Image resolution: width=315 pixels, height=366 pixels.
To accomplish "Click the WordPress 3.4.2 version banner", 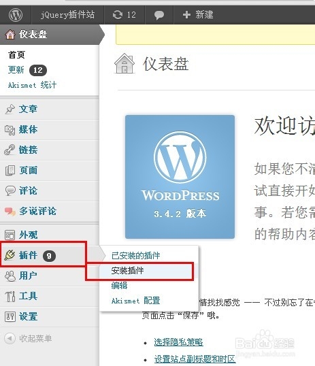I will click(180, 177).
